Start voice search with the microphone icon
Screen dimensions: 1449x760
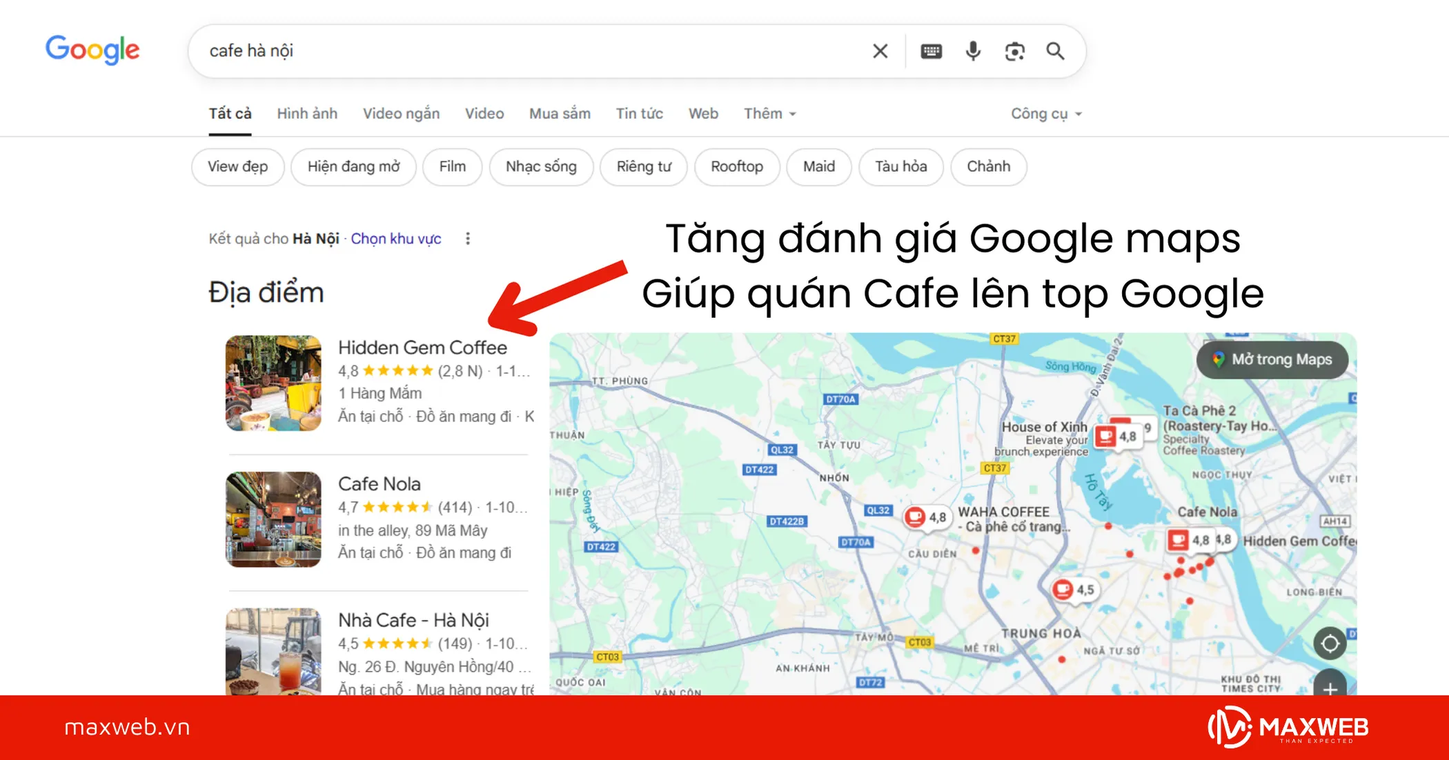pos(973,51)
